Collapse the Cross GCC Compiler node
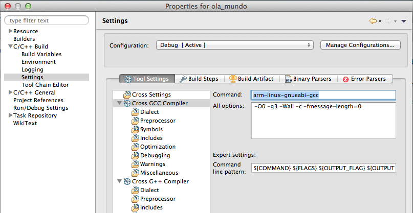The height and width of the screenshot is (213, 413). point(119,103)
